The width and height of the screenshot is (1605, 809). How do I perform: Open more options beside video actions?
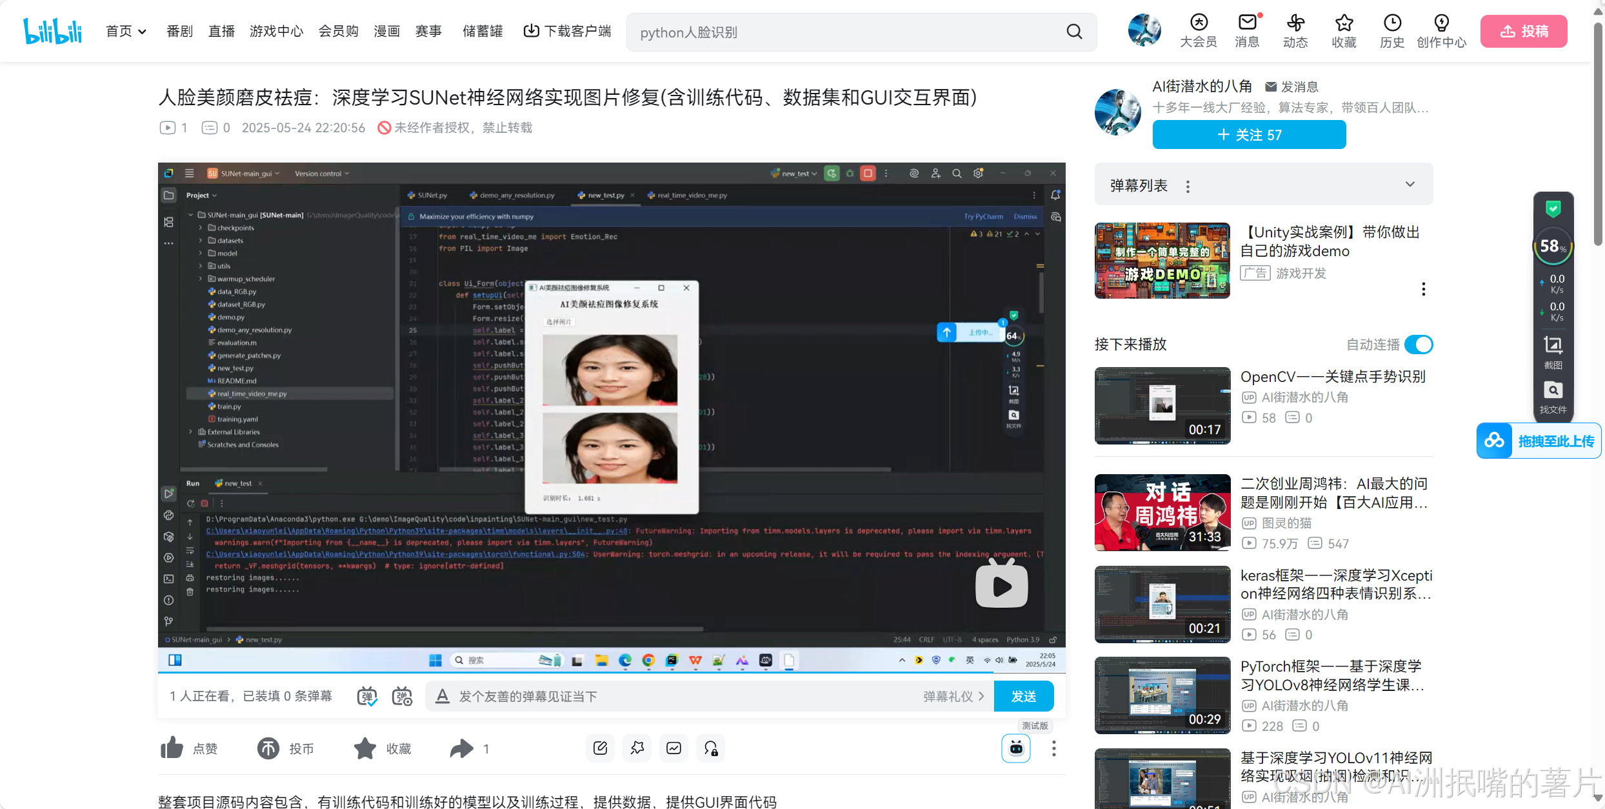[1053, 748]
